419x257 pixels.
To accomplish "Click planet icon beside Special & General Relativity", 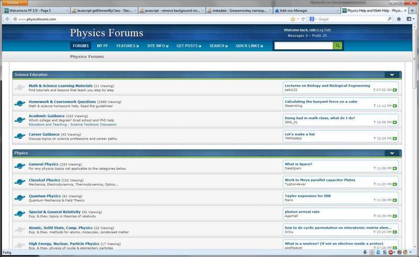I will tap(20, 214).
